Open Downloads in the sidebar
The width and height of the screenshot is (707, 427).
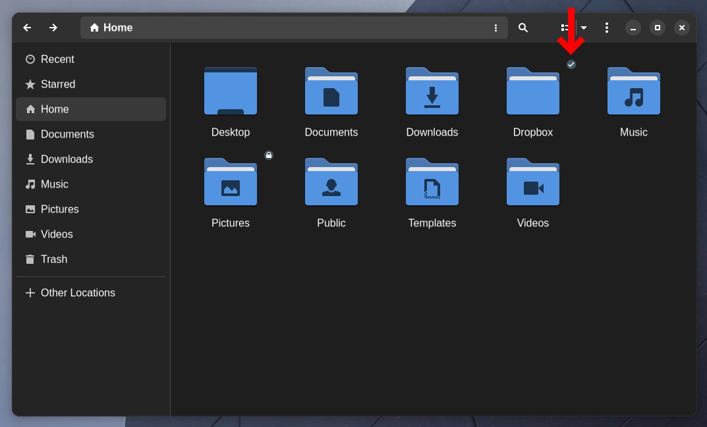91,159
